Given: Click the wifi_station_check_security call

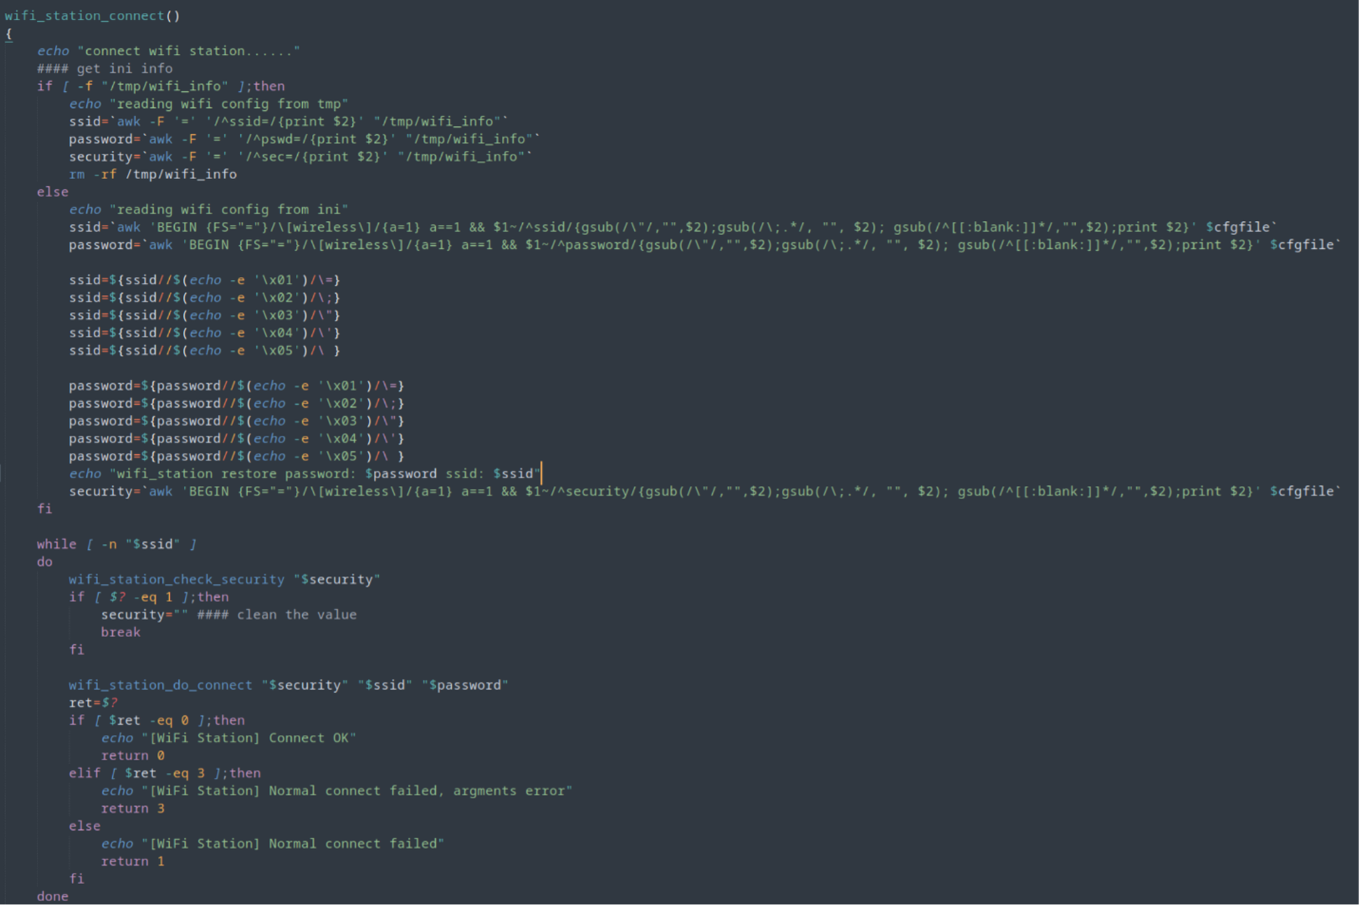Looking at the screenshot, I should click(x=176, y=579).
